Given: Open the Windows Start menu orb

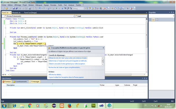Looking at the screenshot, I should coord(4,106).
